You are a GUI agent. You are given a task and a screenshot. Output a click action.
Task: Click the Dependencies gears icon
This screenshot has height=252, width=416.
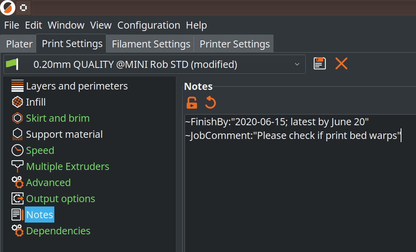(17, 230)
